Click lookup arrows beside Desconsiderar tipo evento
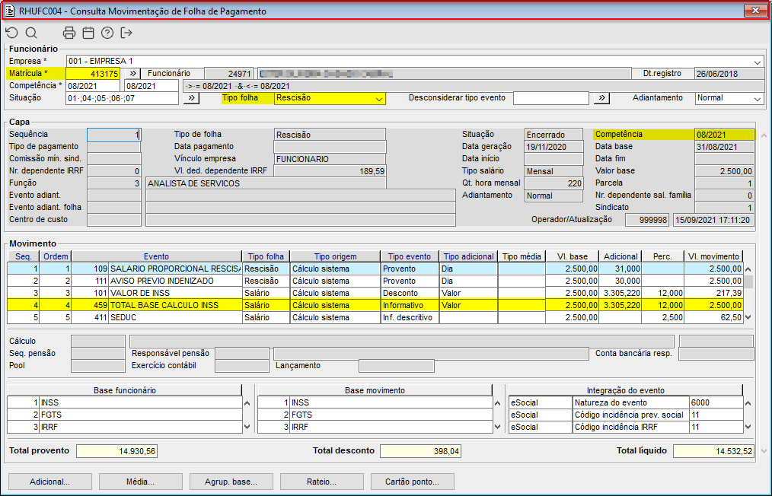Image resolution: width=772 pixels, height=496 pixels. (601, 98)
